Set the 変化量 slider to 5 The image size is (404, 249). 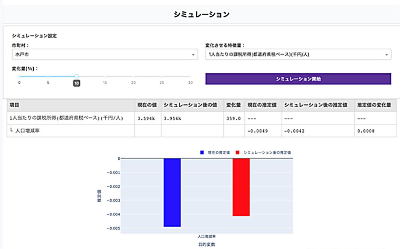pos(48,76)
